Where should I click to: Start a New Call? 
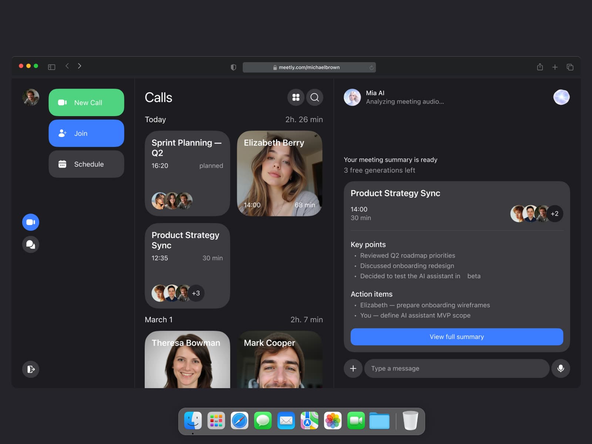(x=86, y=102)
